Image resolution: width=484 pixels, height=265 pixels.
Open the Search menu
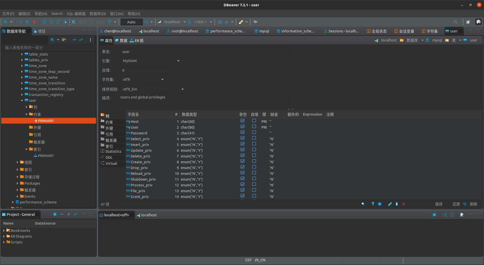[x=57, y=14]
